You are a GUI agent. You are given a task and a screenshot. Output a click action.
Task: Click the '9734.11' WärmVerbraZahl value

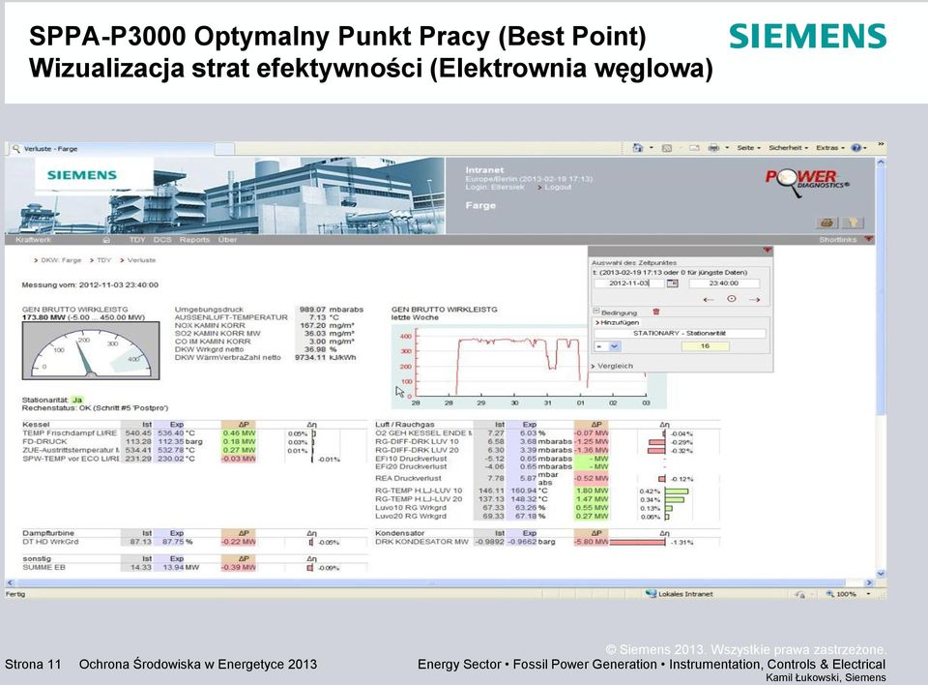click(310, 357)
